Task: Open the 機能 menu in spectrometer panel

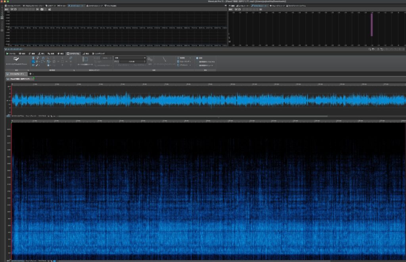Action: 7,9
